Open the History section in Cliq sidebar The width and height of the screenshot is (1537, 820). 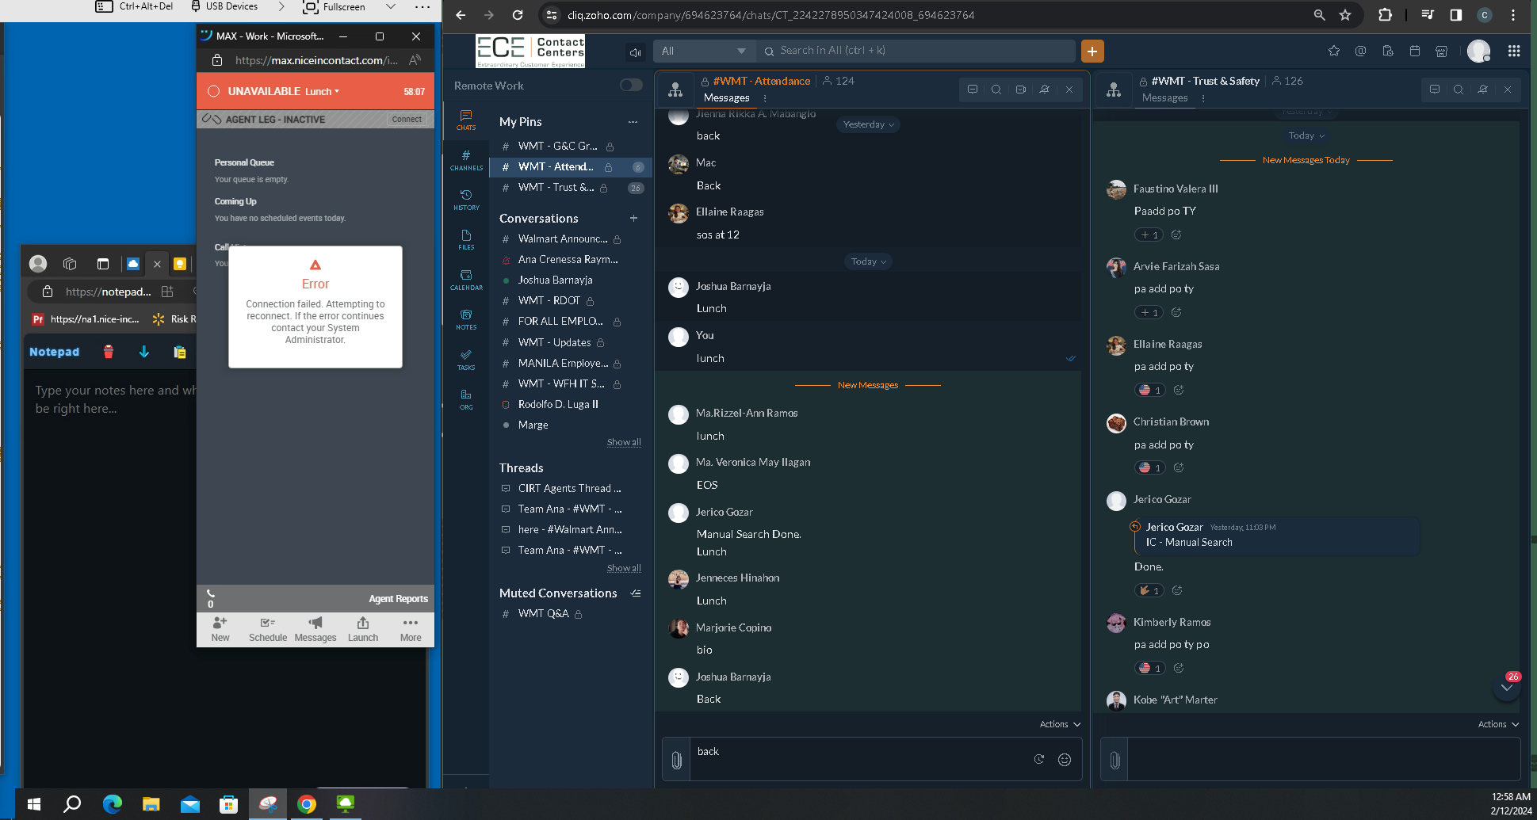[x=466, y=200]
